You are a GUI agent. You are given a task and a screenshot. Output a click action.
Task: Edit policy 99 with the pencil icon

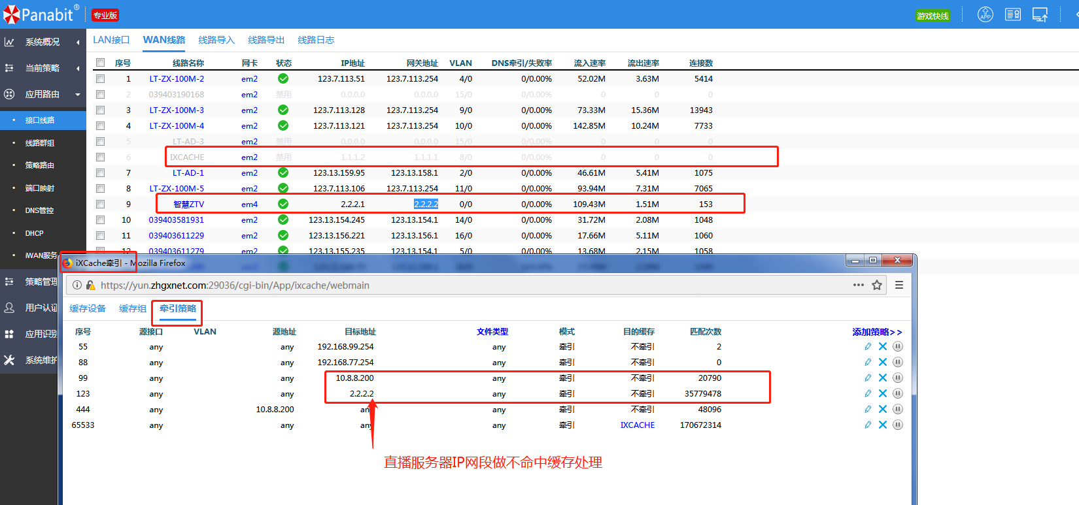tap(868, 378)
